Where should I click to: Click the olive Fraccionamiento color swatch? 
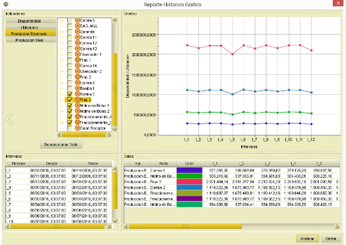tap(189, 193)
